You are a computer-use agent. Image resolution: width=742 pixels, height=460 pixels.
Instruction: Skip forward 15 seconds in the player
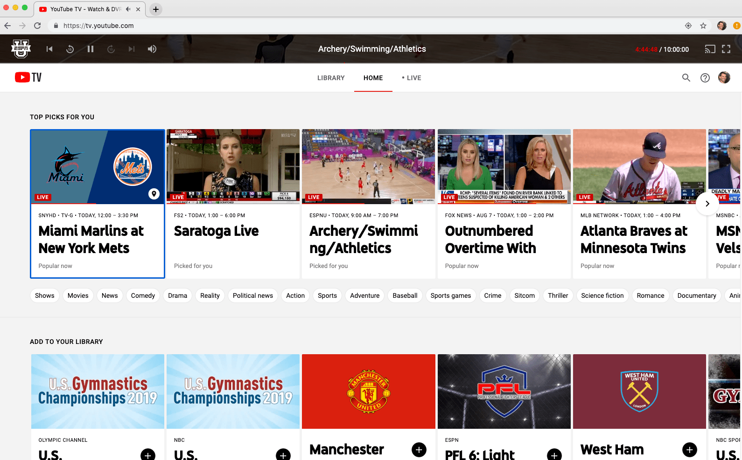point(111,49)
